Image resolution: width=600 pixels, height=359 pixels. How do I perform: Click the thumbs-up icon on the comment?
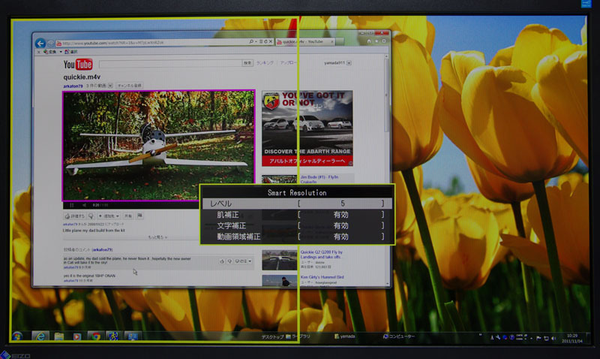coord(222,261)
